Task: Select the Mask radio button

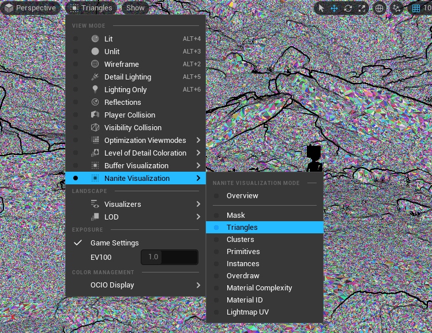Action: coord(216,215)
